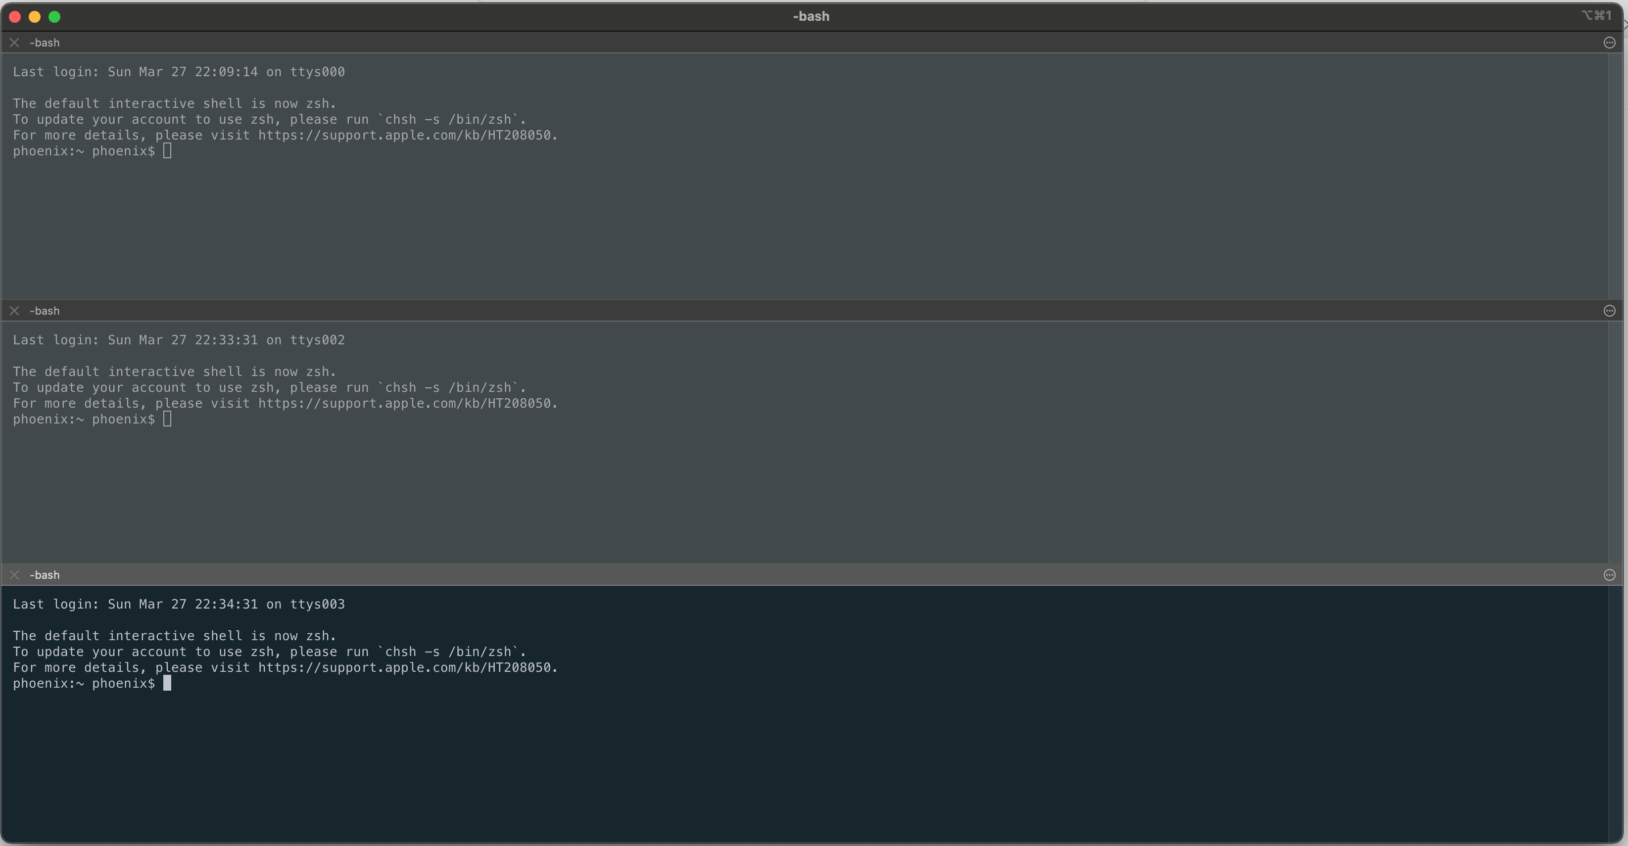Click support.apple.com URL in the ttys000 pane
The height and width of the screenshot is (846, 1628).
404,135
